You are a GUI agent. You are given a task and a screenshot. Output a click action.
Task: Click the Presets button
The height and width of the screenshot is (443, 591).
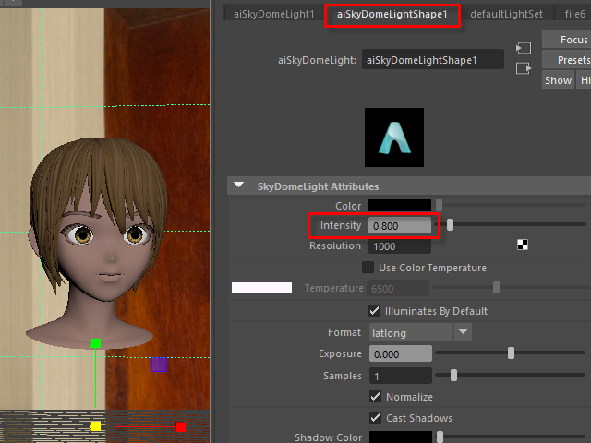click(x=573, y=60)
